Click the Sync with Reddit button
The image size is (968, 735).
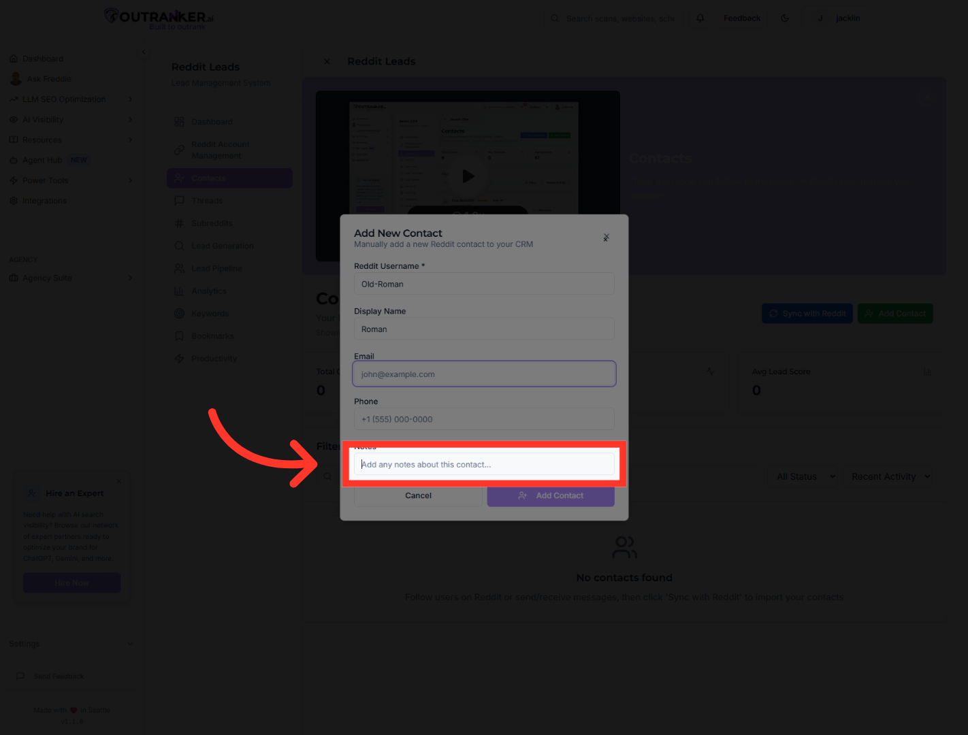click(x=807, y=314)
